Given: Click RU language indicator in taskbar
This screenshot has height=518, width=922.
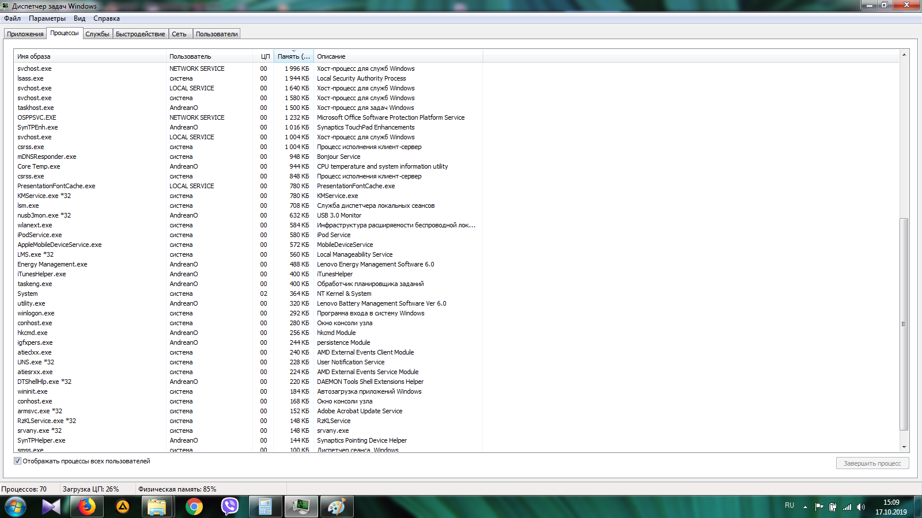Looking at the screenshot, I should click(x=789, y=505).
